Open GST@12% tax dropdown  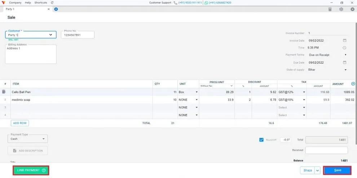tap(304, 92)
